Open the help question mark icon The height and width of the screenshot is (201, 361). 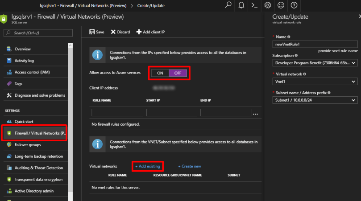[294, 5]
